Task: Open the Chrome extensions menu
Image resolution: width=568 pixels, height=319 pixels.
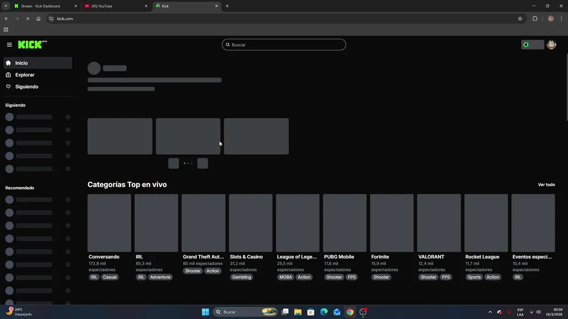Action: (x=535, y=19)
